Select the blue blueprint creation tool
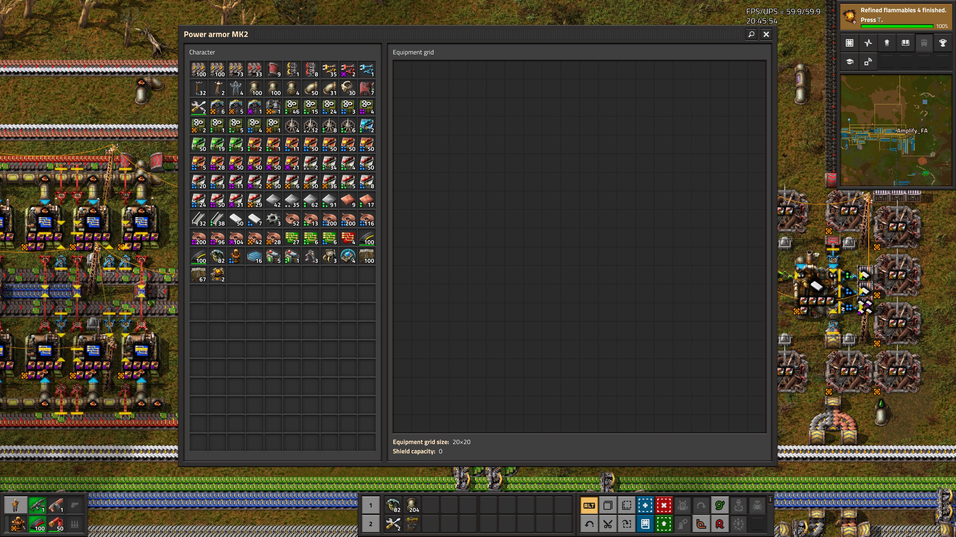The width and height of the screenshot is (956, 537). (645, 506)
